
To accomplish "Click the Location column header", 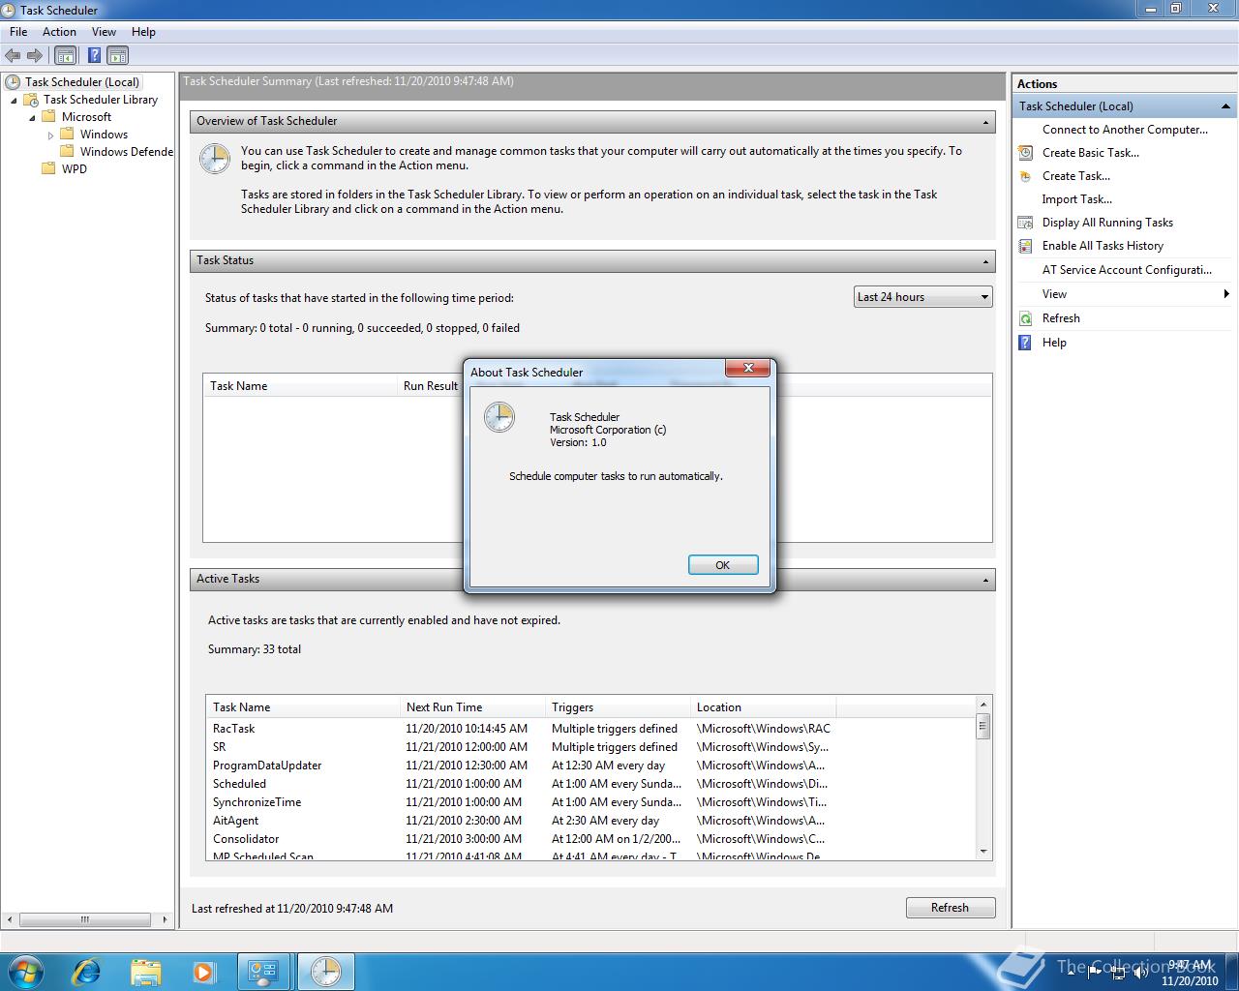I will pyautogui.click(x=763, y=707).
